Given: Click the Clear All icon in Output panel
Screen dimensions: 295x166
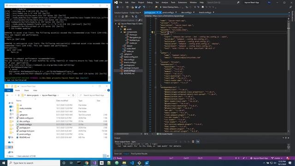Looking at the screenshot, I should coord(193,142).
